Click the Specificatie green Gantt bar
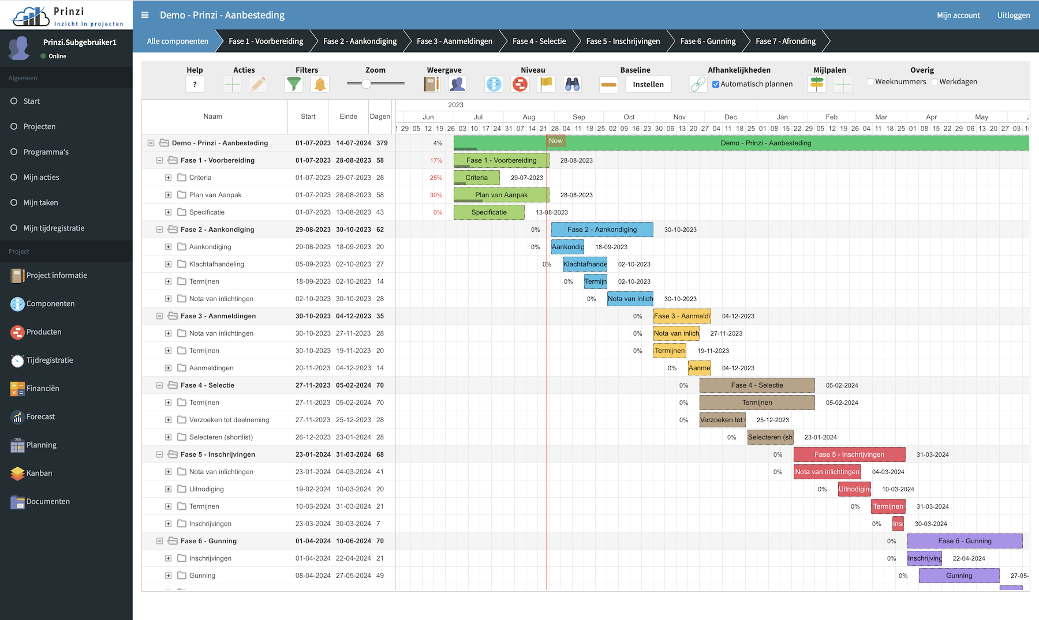Viewport: 1039px width, 620px height. tap(489, 212)
